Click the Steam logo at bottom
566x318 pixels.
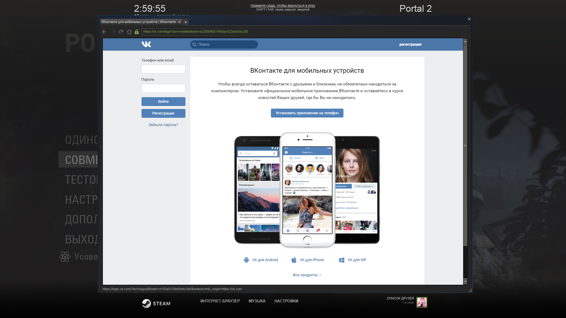[156, 303]
